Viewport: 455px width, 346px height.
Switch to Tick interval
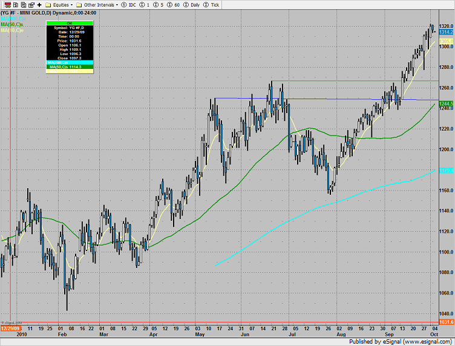[x=211, y=5]
